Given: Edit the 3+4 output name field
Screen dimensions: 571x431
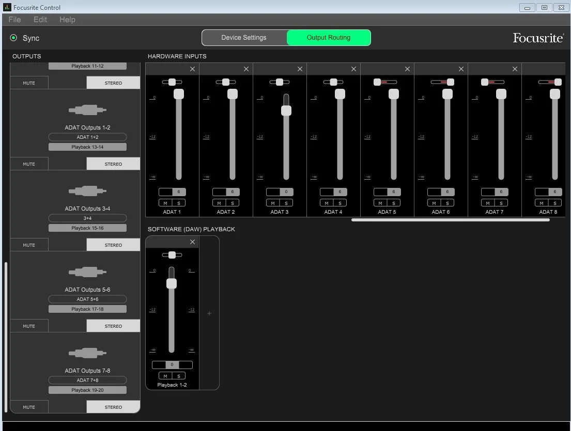Looking at the screenshot, I should coord(87,218).
